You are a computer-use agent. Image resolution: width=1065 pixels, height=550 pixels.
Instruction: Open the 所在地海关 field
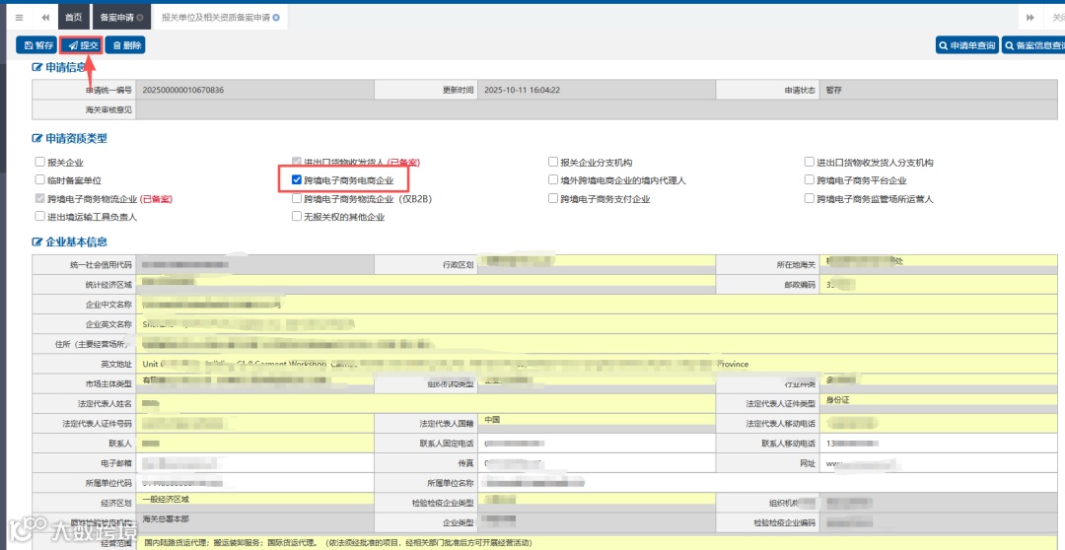pos(938,261)
